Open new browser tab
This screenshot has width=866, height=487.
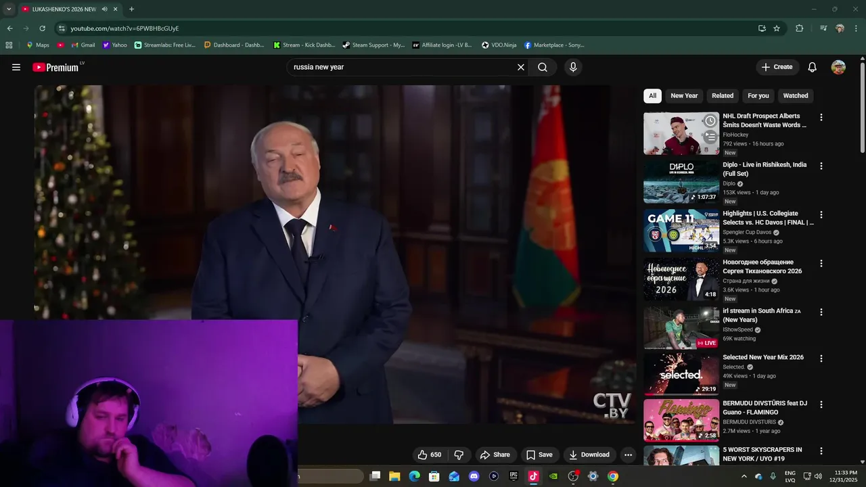click(131, 9)
